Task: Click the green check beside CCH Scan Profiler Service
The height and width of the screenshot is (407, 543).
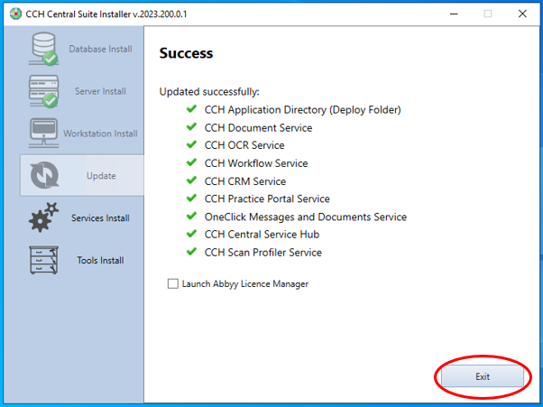Action: 191,252
